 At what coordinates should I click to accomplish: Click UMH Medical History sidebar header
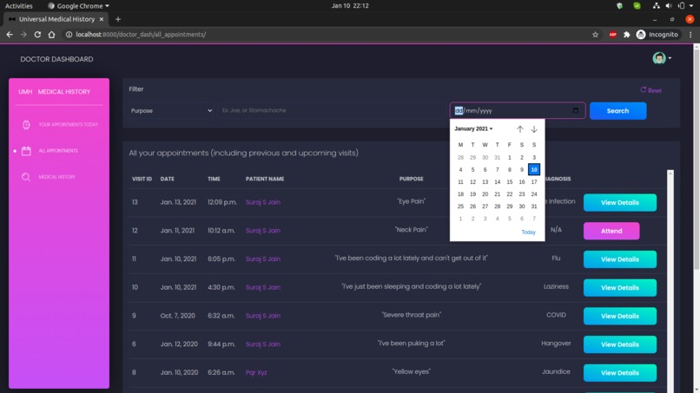[54, 91]
